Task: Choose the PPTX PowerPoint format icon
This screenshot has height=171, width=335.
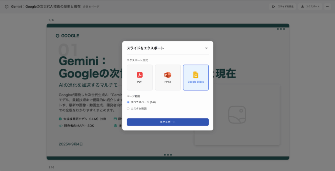Action: (x=167, y=75)
